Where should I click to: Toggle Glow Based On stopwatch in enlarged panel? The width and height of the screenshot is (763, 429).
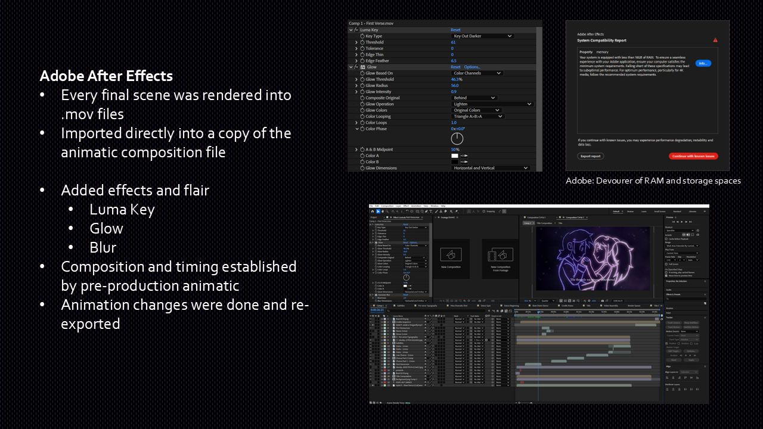pyautogui.click(x=362, y=73)
